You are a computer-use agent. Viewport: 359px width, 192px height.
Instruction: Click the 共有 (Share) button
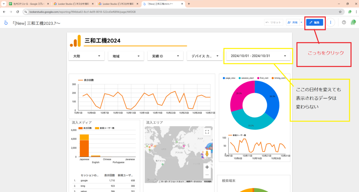click(292, 22)
